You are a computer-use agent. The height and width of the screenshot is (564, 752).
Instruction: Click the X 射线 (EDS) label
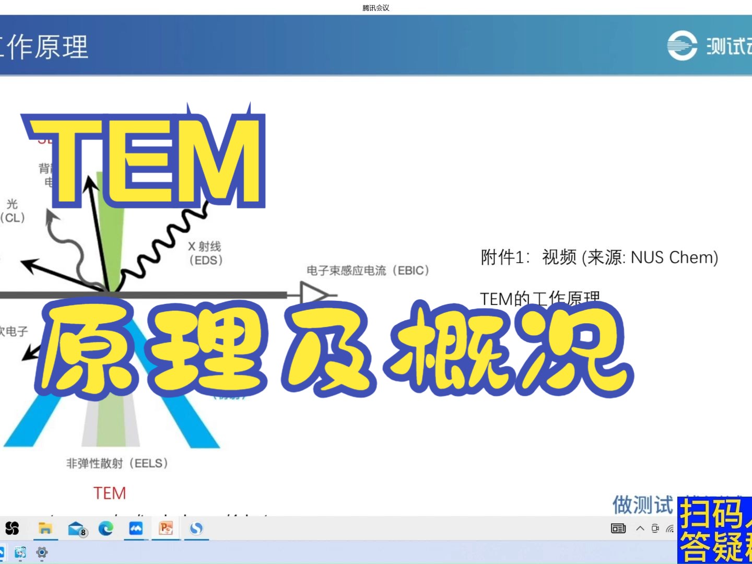pyautogui.click(x=205, y=253)
